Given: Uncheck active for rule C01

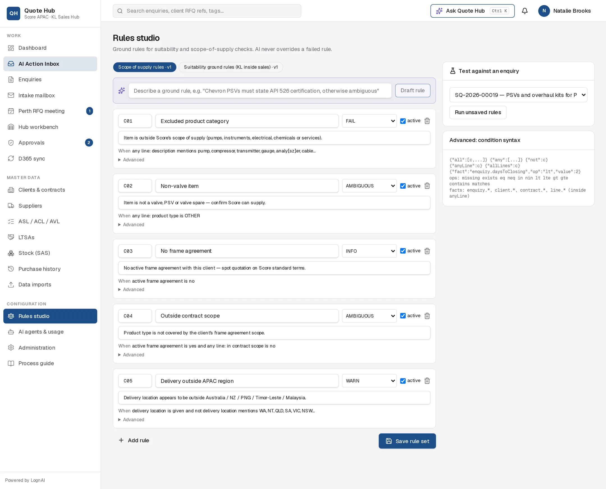Looking at the screenshot, I should pyautogui.click(x=403, y=121).
